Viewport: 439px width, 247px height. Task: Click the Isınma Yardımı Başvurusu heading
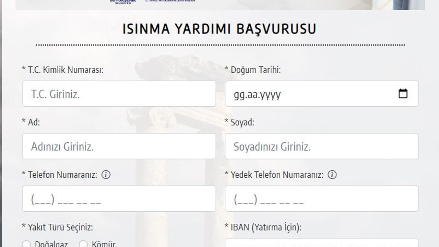click(219, 29)
